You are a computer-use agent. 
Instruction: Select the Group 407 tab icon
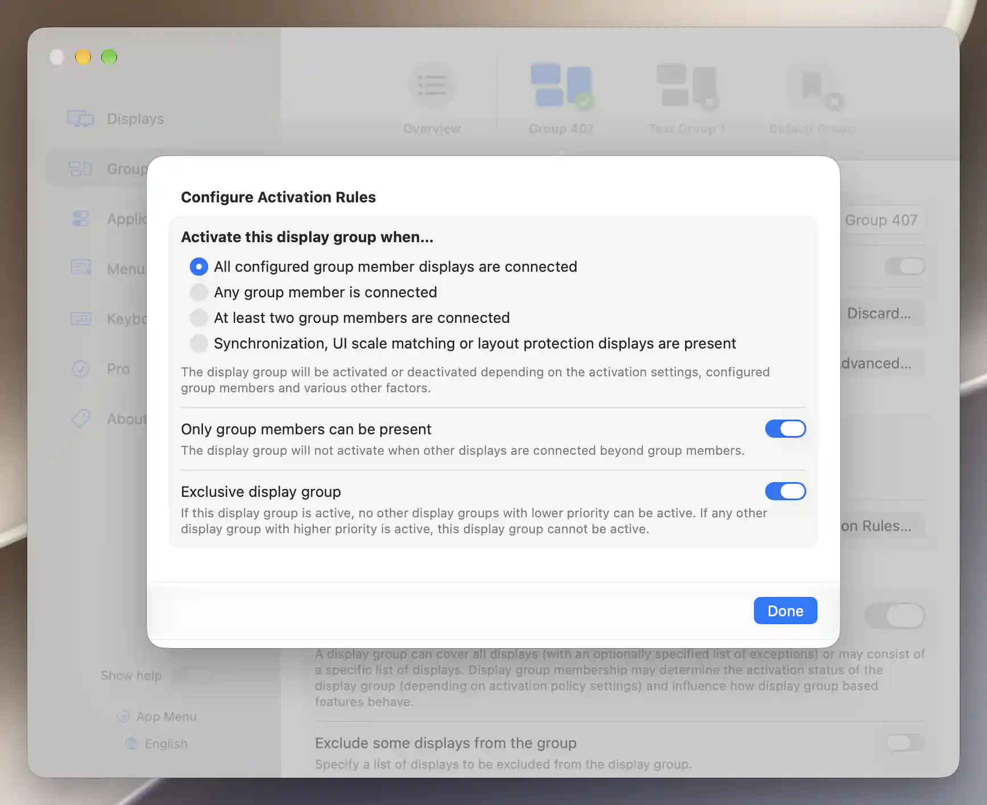(x=561, y=85)
